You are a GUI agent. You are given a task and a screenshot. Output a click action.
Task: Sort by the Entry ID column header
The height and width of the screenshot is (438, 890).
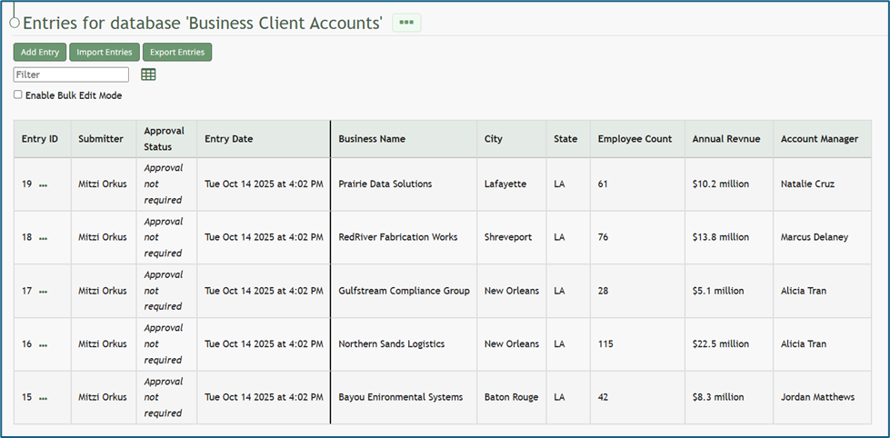click(40, 139)
